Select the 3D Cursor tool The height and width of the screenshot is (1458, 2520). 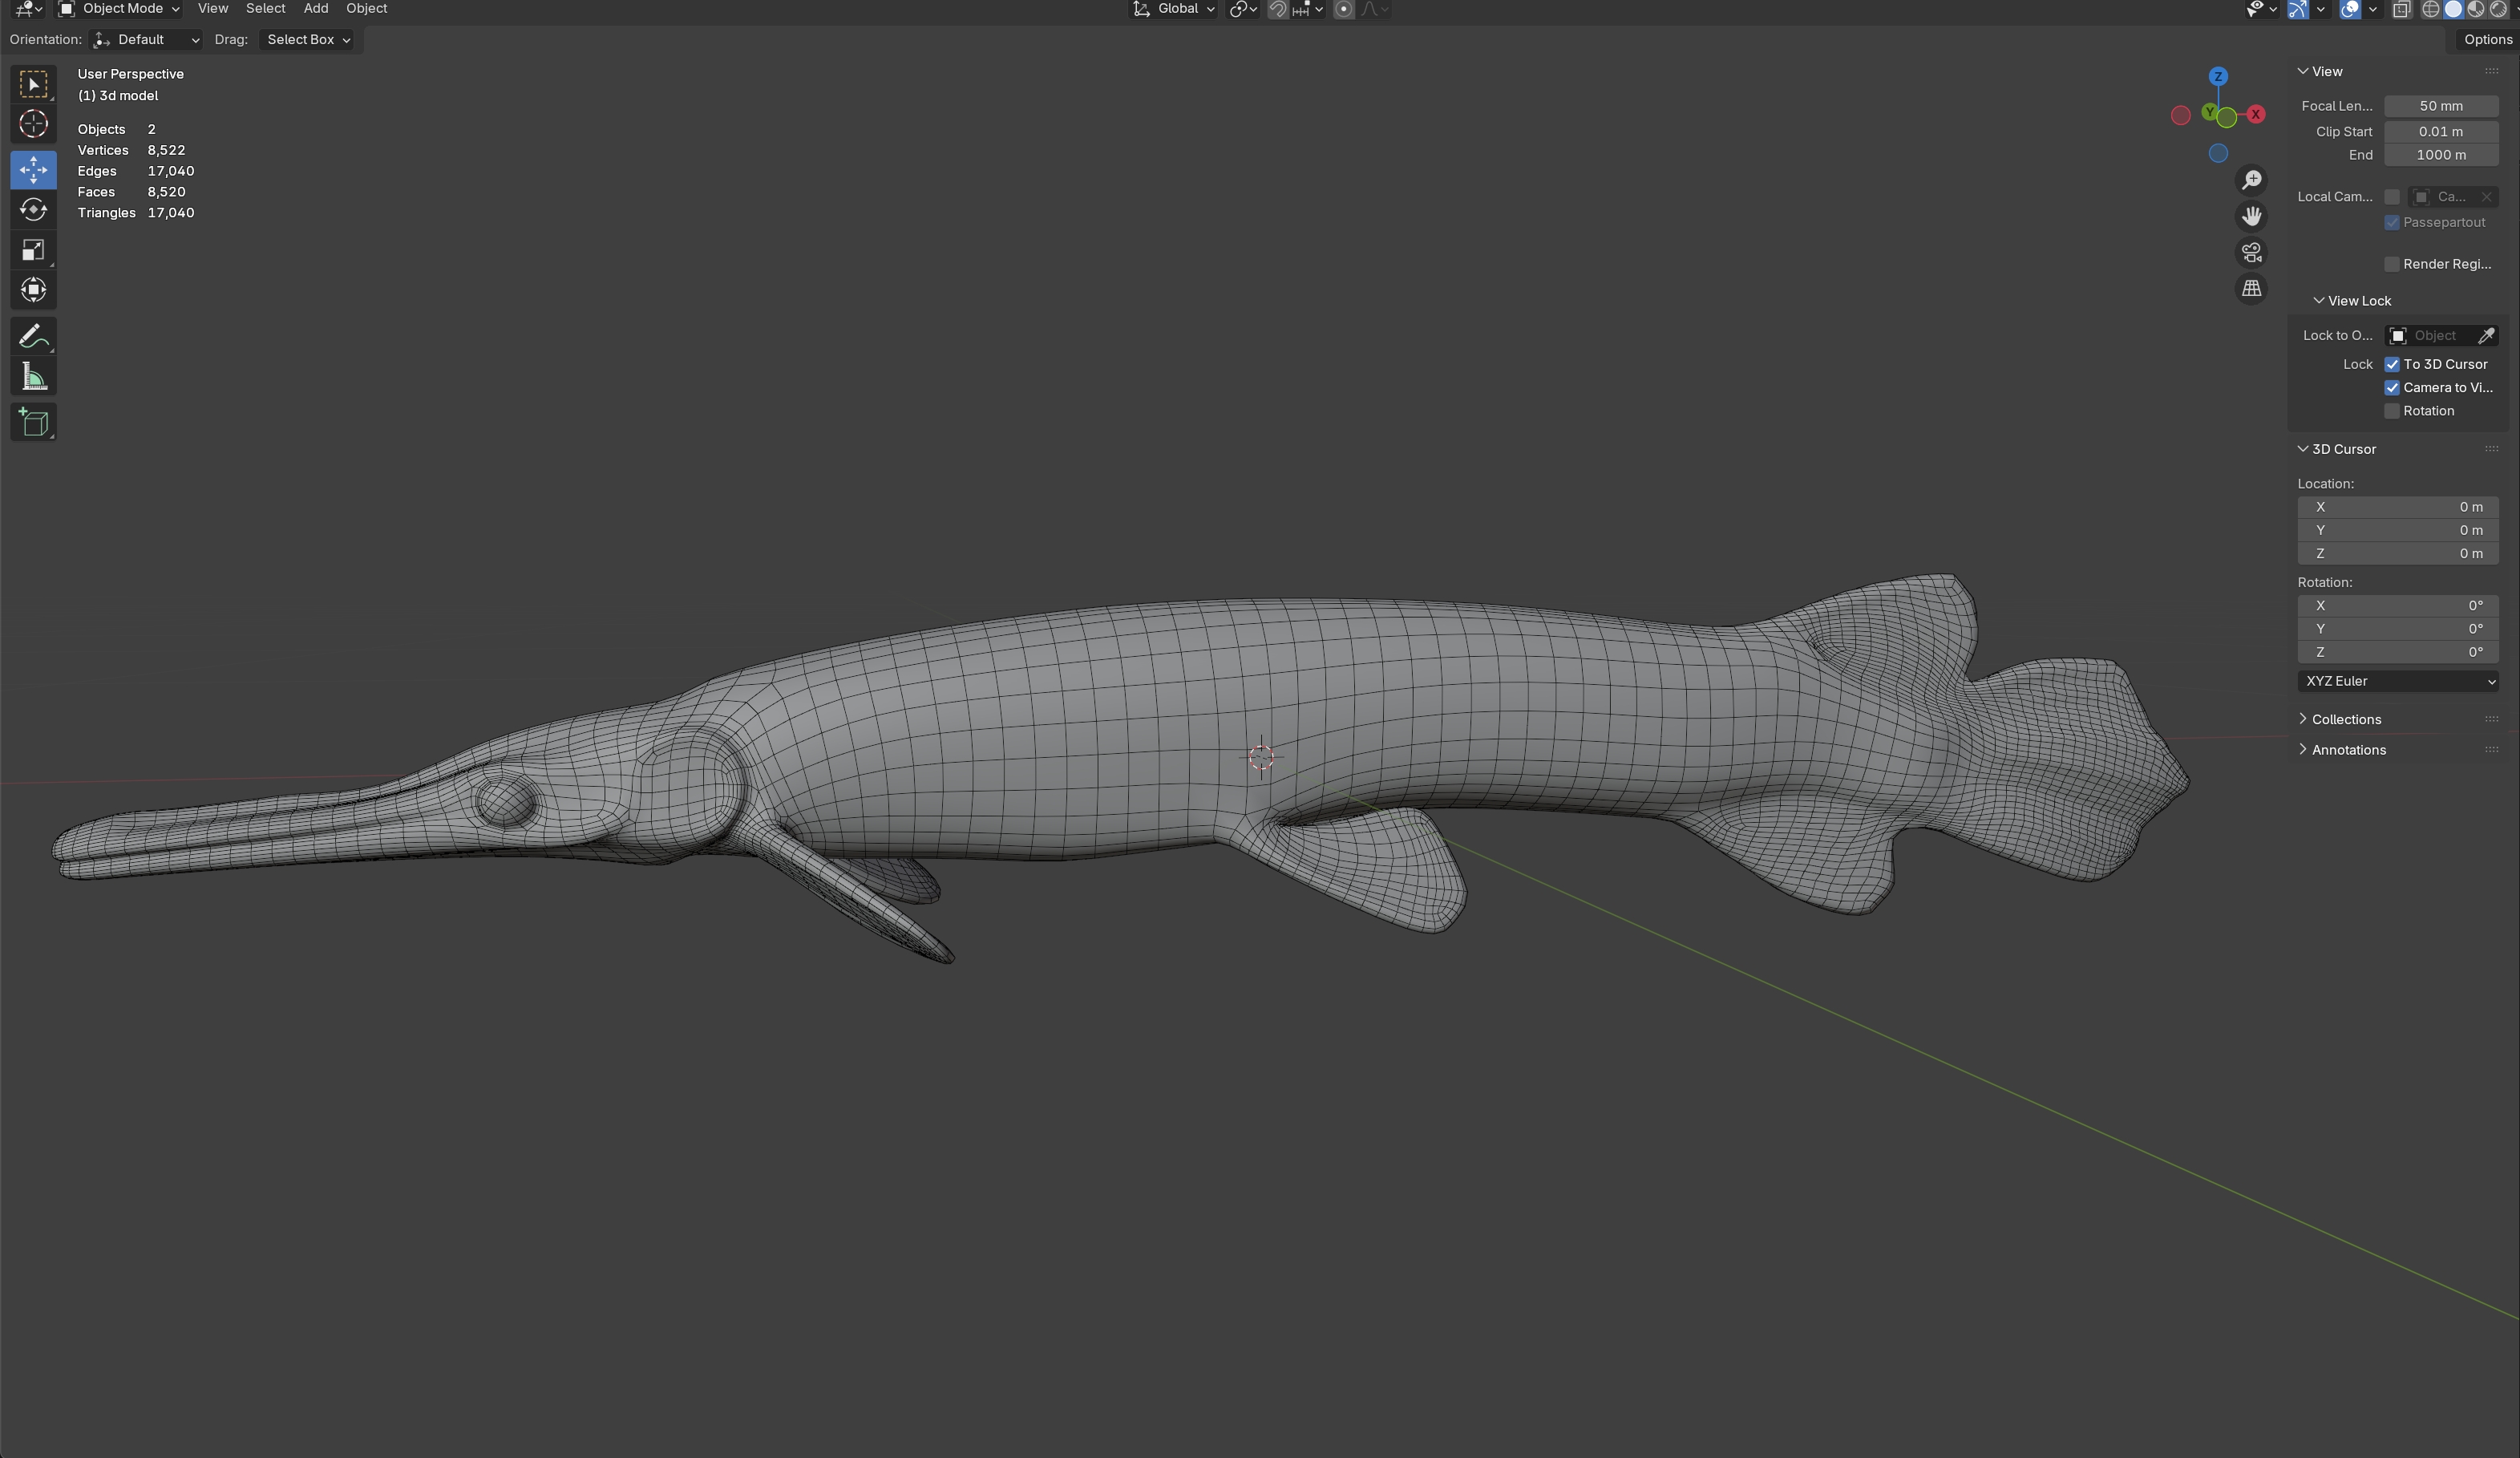(33, 124)
